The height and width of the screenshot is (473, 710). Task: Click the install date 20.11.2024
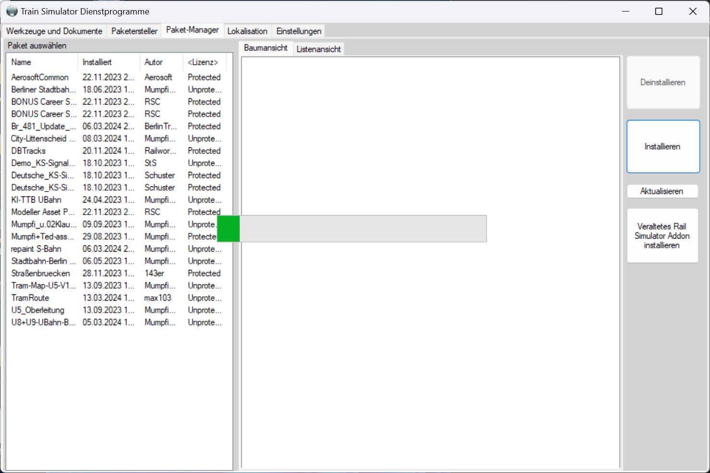point(109,151)
